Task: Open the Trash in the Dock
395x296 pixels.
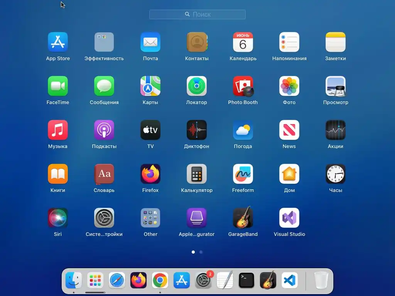Action: tap(321, 280)
